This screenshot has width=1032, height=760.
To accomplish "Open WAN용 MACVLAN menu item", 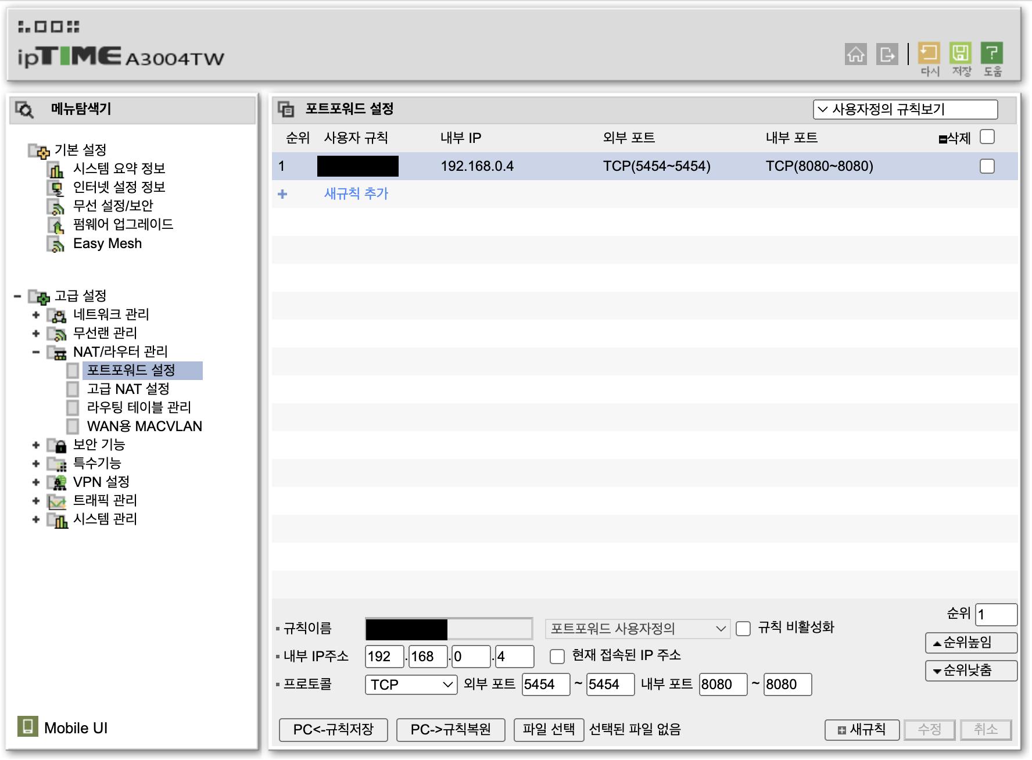I will (145, 426).
